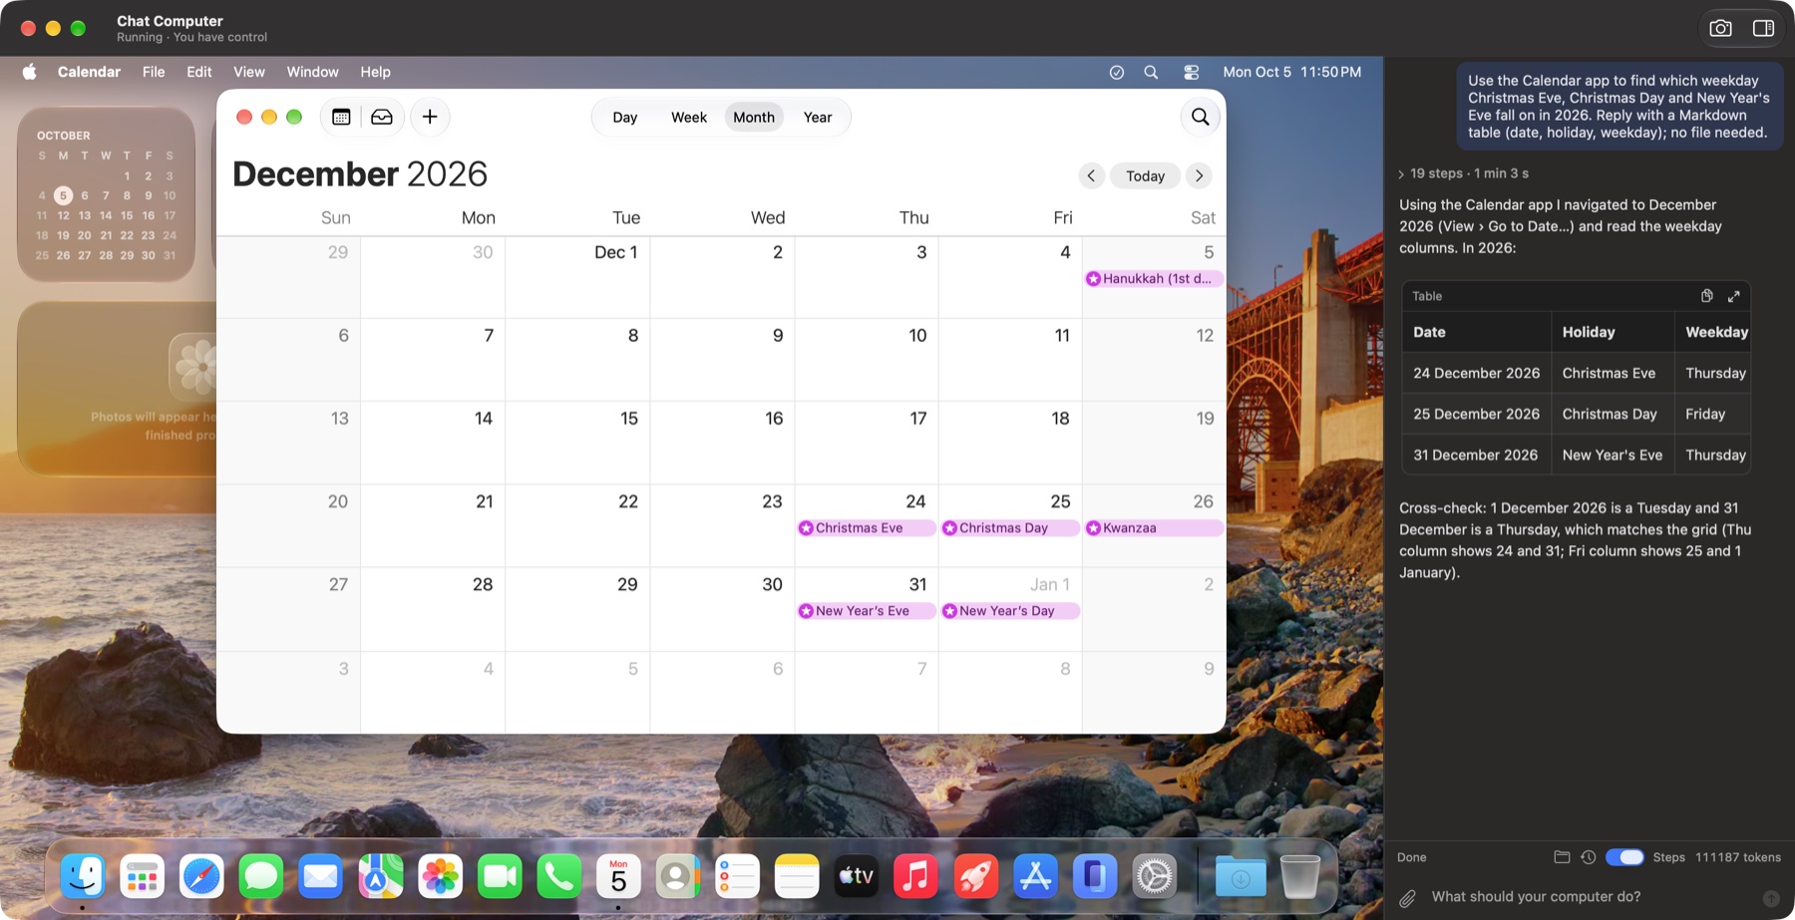
Task: Open the Help menu
Action: 376,72
